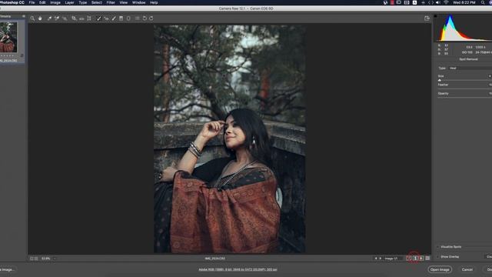The height and width of the screenshot is (277, 492).
Task: Go to previous image arrow
Action: (376, 259)
